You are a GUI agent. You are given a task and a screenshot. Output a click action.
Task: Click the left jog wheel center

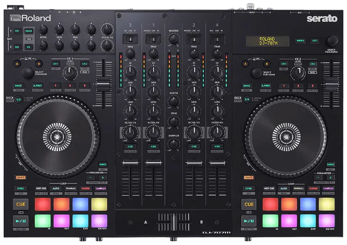click(57, 136)
